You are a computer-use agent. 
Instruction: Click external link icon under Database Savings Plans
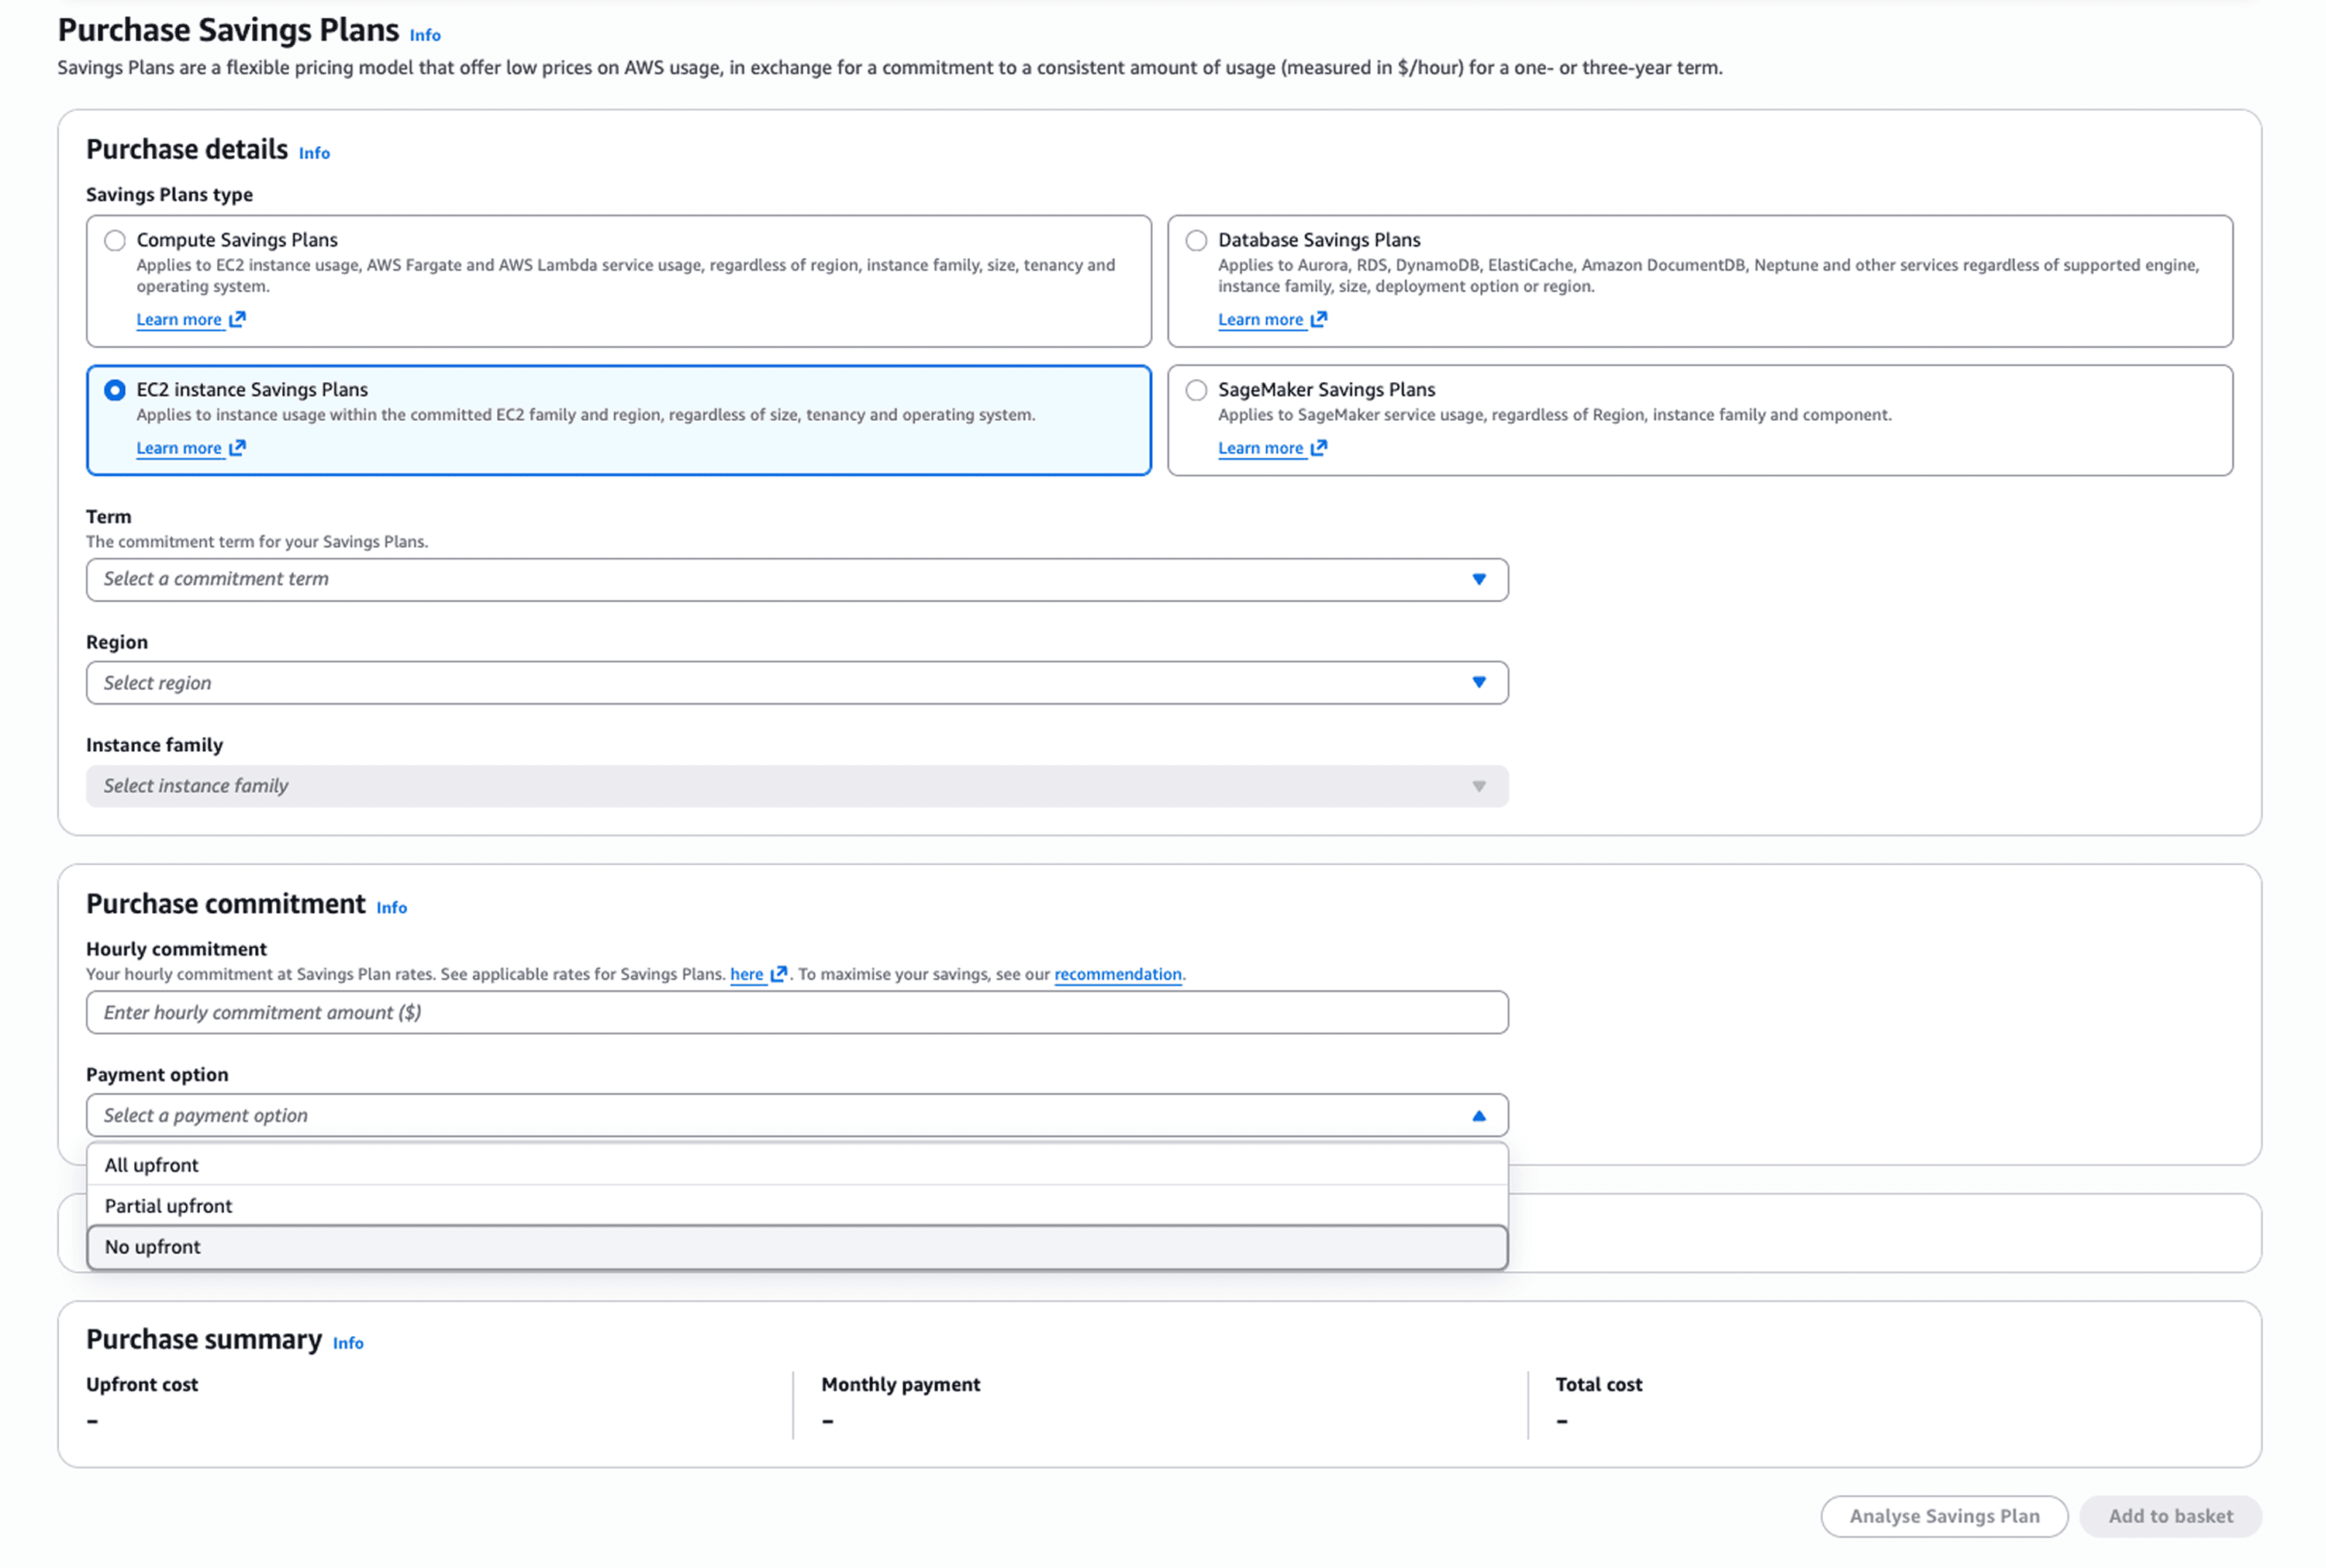[x=1318, y=319]
